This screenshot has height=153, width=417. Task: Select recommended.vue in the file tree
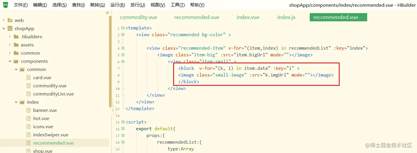click(x=53, y=143)
